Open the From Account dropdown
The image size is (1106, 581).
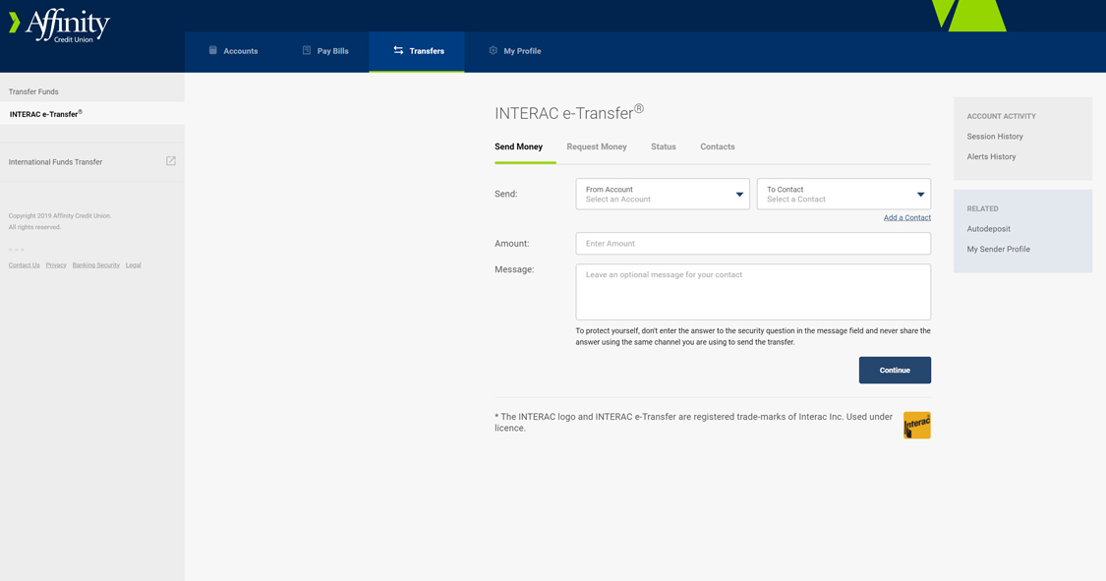pos(663,194)
